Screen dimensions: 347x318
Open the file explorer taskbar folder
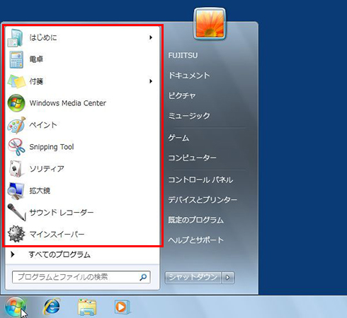[x=87, y=307]
